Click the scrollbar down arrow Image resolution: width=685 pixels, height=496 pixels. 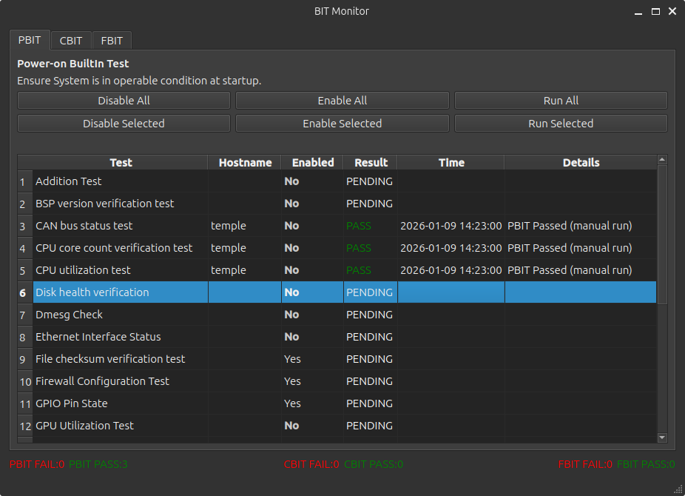click(662, 438)
